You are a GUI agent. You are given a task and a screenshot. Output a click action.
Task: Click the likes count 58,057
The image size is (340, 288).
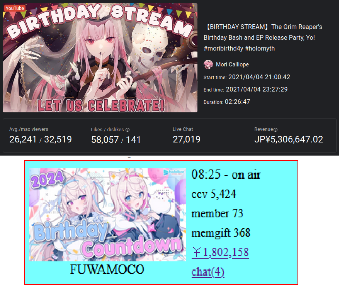coord(105,140)
